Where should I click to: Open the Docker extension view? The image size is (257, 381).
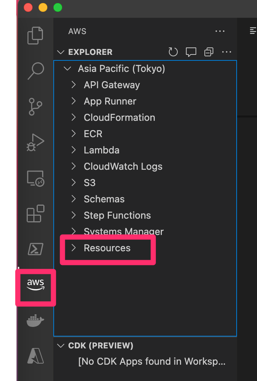pos(35,321)
